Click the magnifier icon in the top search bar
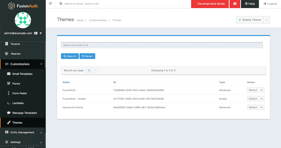The image size is (281, 148). pos(61,3)
